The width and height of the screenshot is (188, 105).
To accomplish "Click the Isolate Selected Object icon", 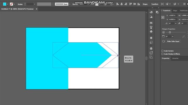I will point(162,4).
